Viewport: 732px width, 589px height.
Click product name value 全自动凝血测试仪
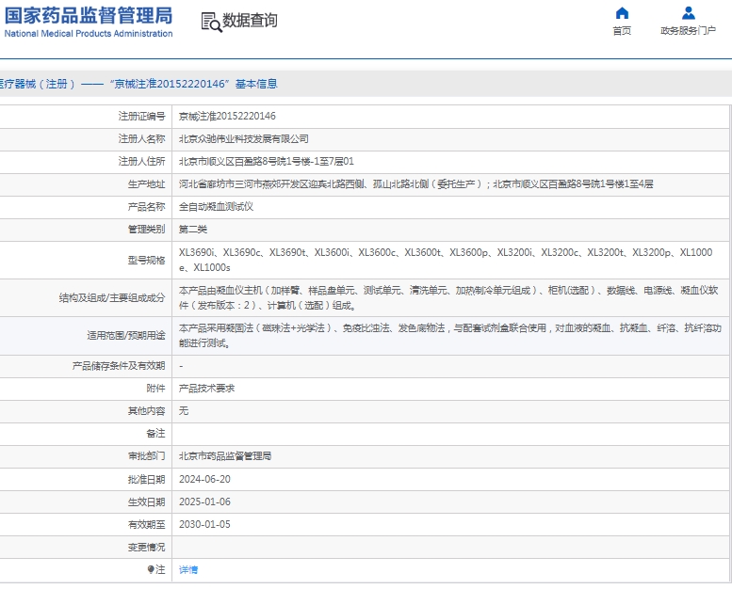[x=216, y=207]
